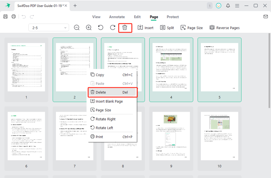Switch to the Protect tab
The height and width of the screenshot is (178, 271).
[x=172, y=17]
